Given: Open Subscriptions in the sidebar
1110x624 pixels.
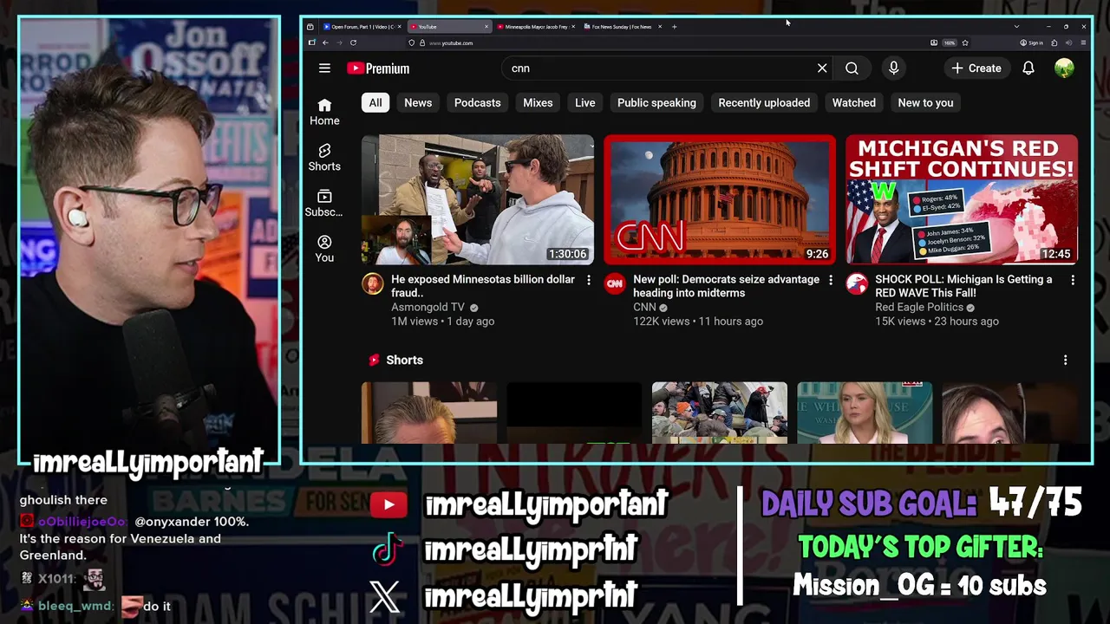Looking at the screenshot, I should (324, 204).
